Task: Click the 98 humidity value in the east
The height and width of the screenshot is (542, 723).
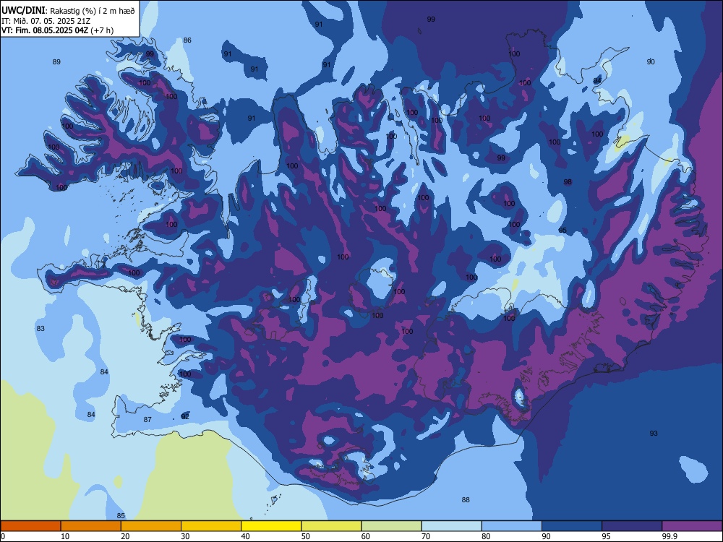Action: tap(568, 182)
